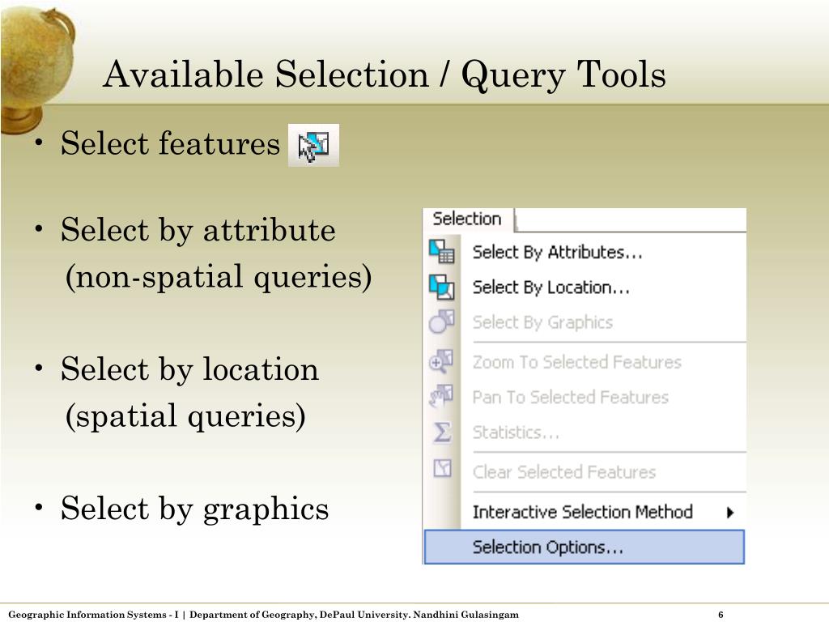This screenshot has width=829, height=622.
Task: Expand the Interactive Selection Method submenu arrow
Action: 730,512
